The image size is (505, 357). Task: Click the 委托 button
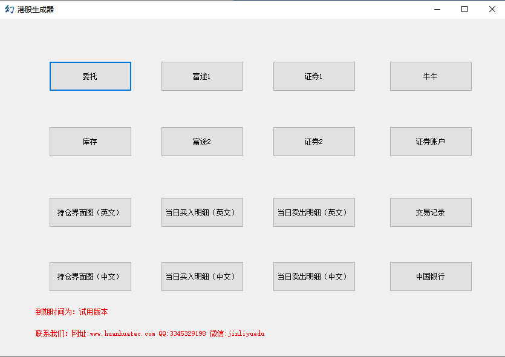[90, 76]
